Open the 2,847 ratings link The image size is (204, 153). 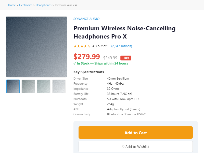pyautogui.click(x=122, y=46)
